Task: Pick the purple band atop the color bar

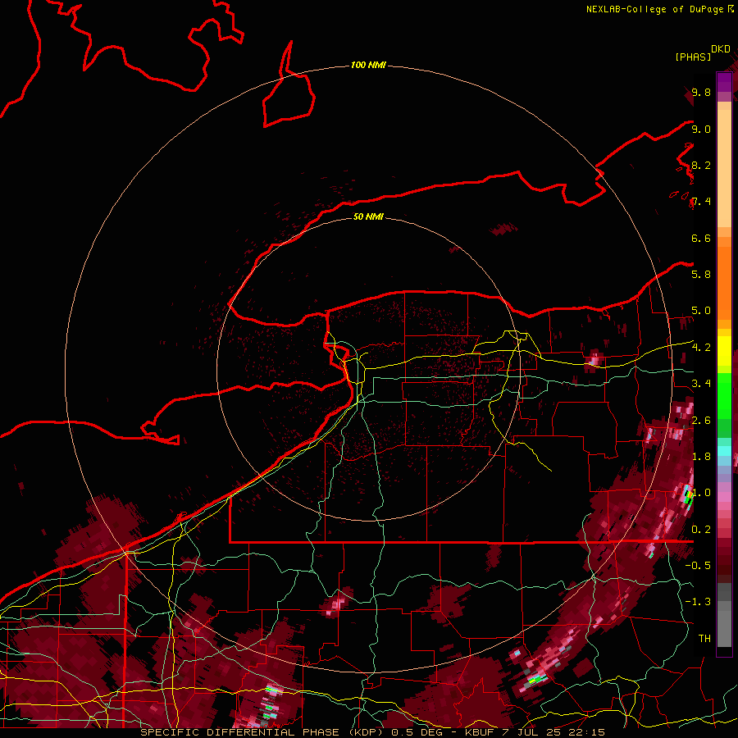Action: click(724, 82)
